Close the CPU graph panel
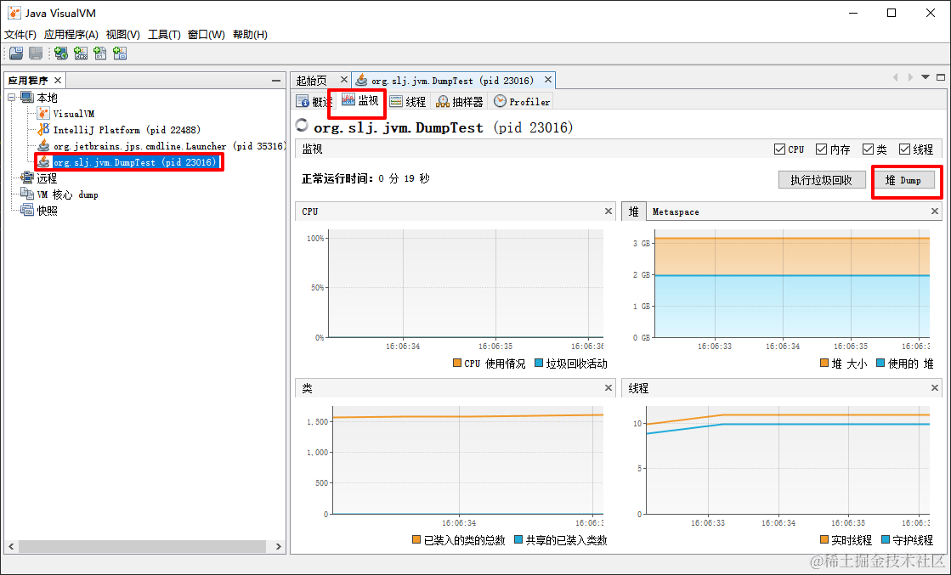 [x=609, y=211]
